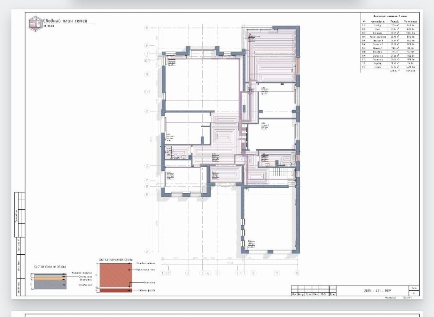Click axis bubble number 2 at bottom
This screenshot has height=317, width=434.
188,273
